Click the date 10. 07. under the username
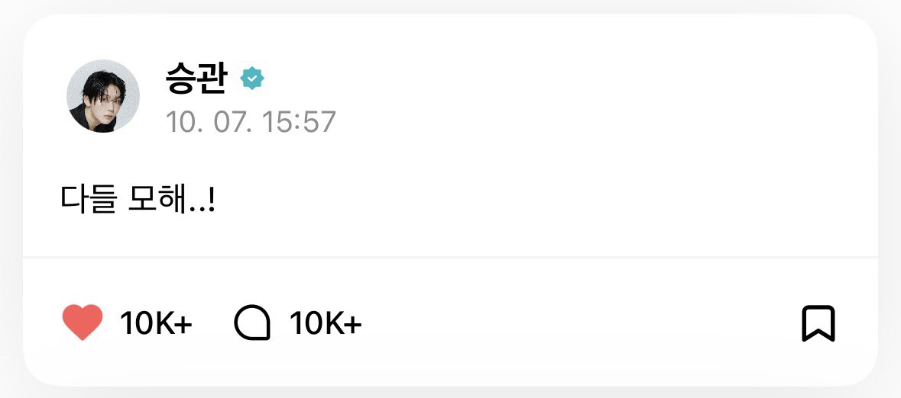Image resolution: width=901 pixels, height=398 pixels. [209, 121]
